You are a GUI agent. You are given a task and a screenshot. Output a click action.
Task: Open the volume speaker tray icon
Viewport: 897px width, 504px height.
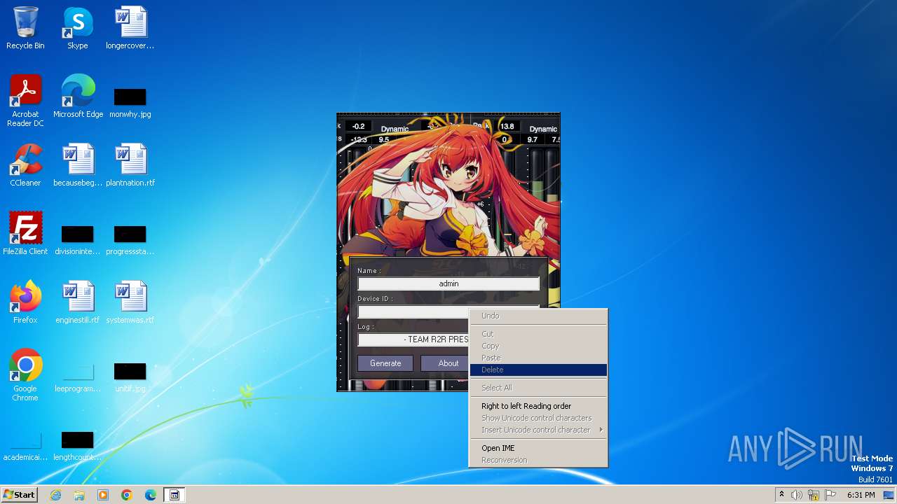coord(797,495)
